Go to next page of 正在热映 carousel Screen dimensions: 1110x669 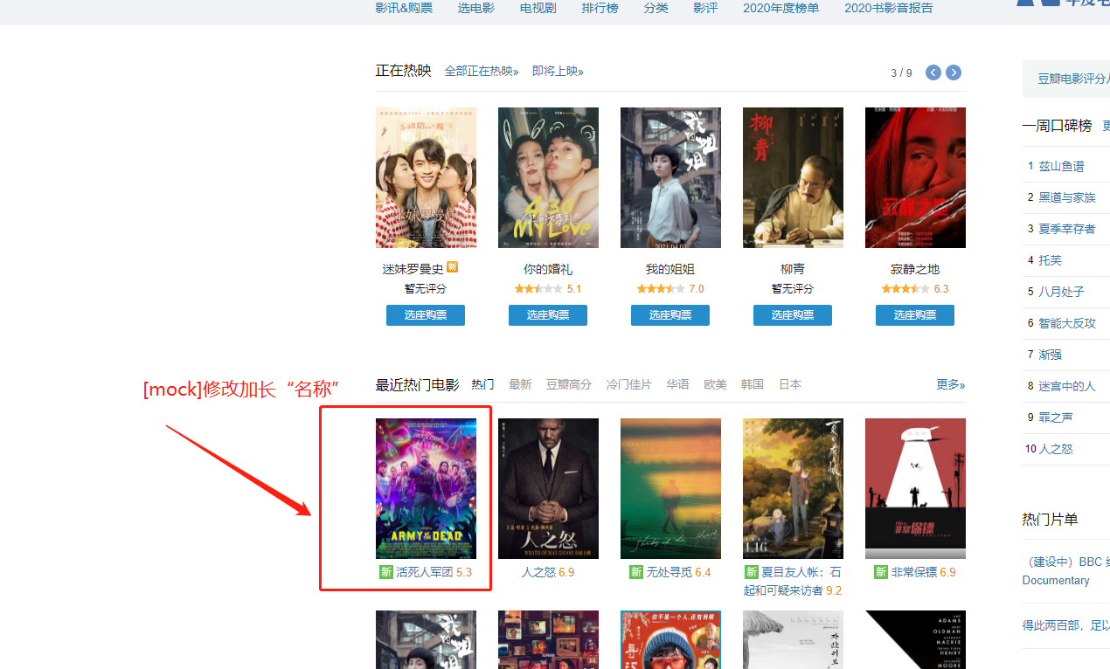coord(954,72)
